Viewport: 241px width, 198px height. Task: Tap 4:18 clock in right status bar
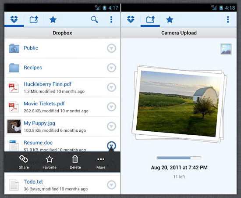point(230,8)
